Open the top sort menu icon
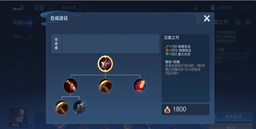256x129 pixels. [195, 8]
